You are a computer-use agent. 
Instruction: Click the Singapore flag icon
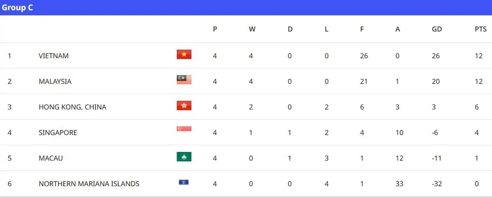(x=184, y=130)
